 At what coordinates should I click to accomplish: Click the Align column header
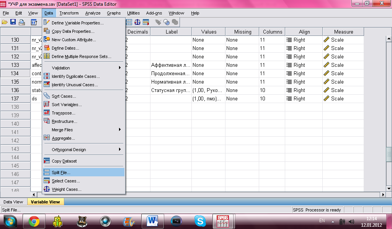[x=304, y=32]
